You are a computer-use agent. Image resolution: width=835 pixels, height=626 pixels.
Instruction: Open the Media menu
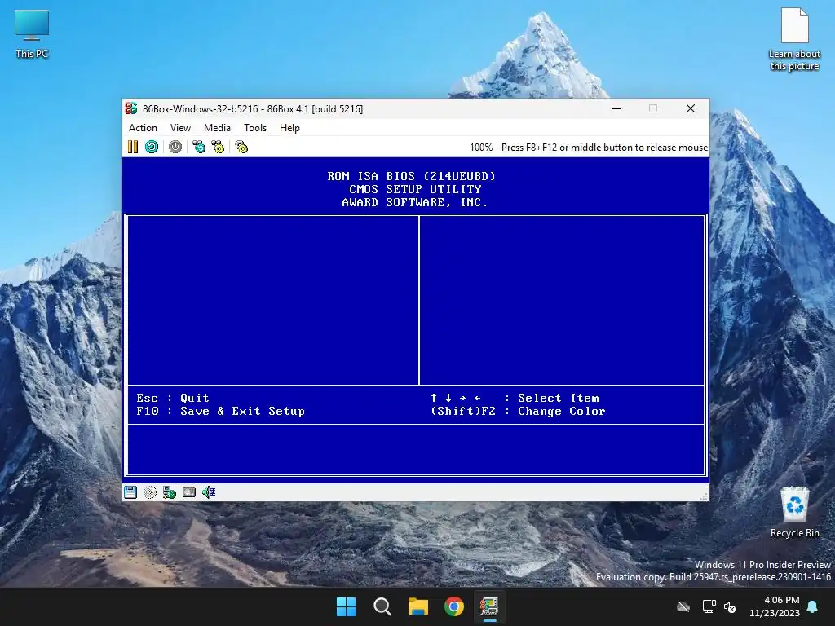(x=217, y=128)
